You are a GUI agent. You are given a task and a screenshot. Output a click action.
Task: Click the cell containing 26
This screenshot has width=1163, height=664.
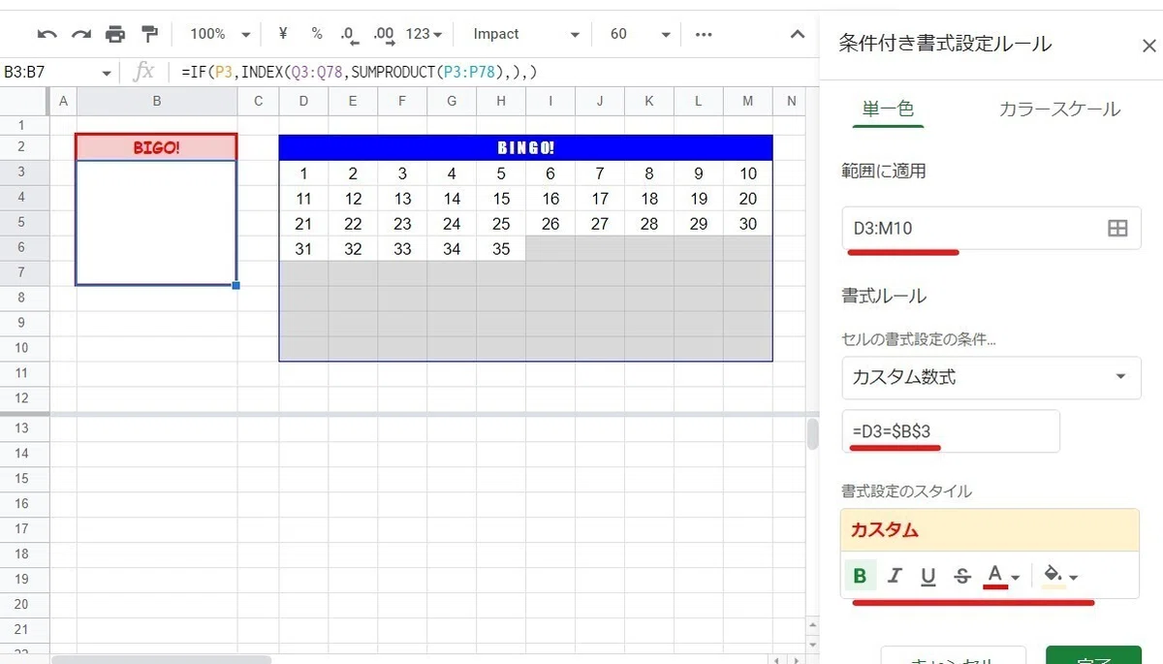pos(550,224)
